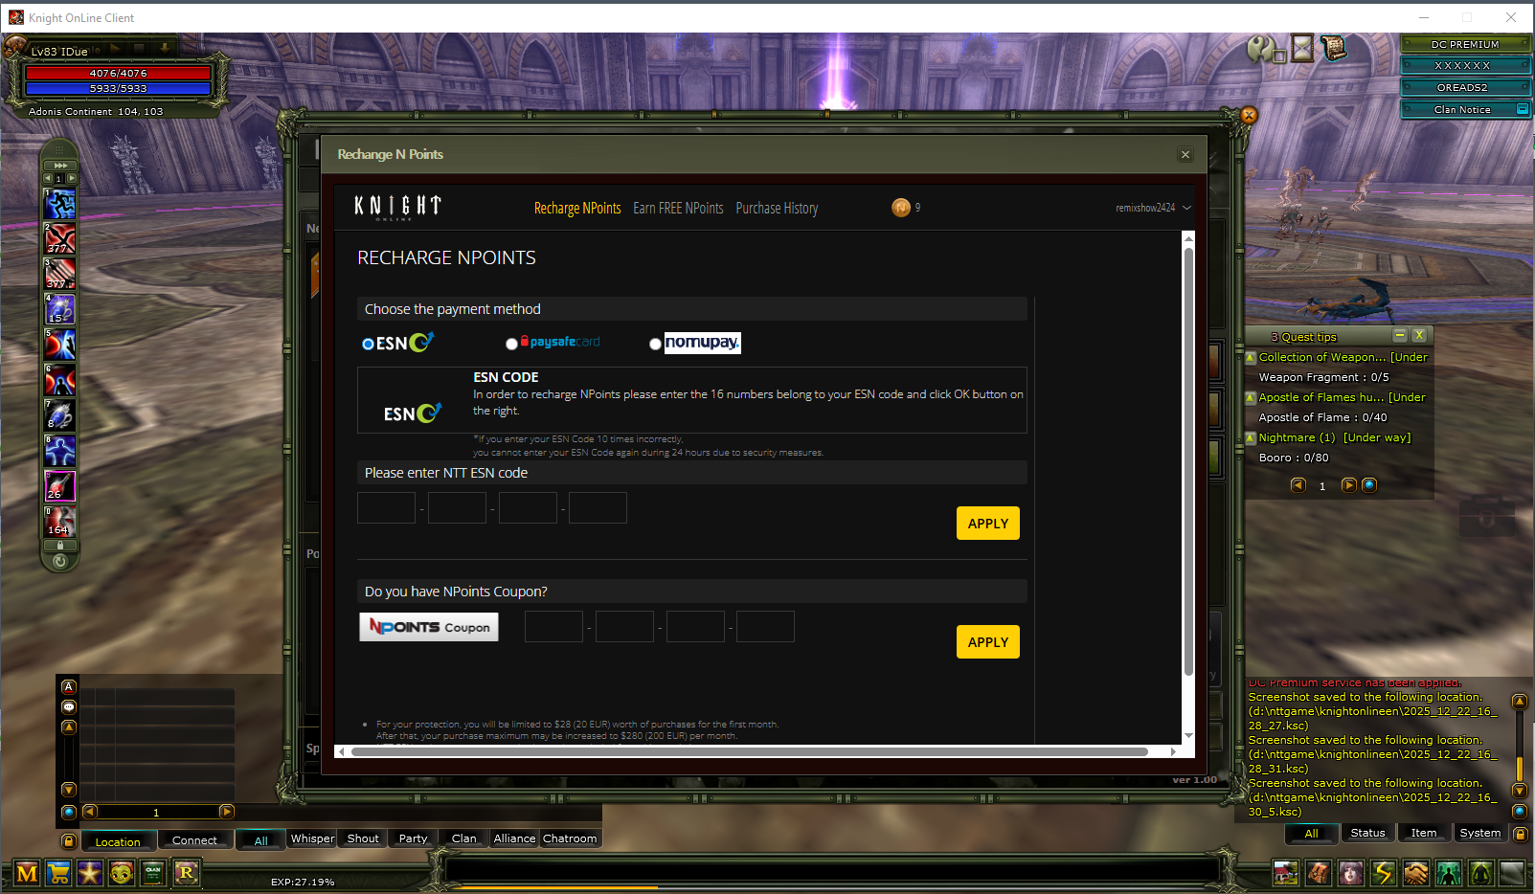Open the Recharge NPoints tab
This screenshot has height=894, width=1535.
coord(577,208)
